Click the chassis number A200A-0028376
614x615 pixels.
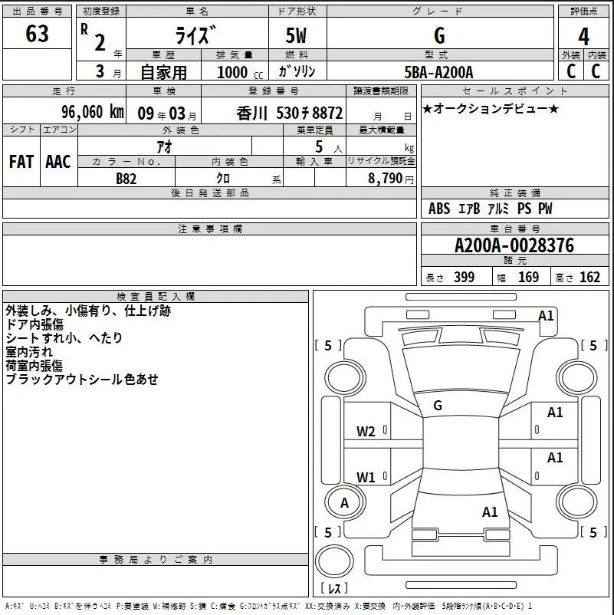pos(514,245)
